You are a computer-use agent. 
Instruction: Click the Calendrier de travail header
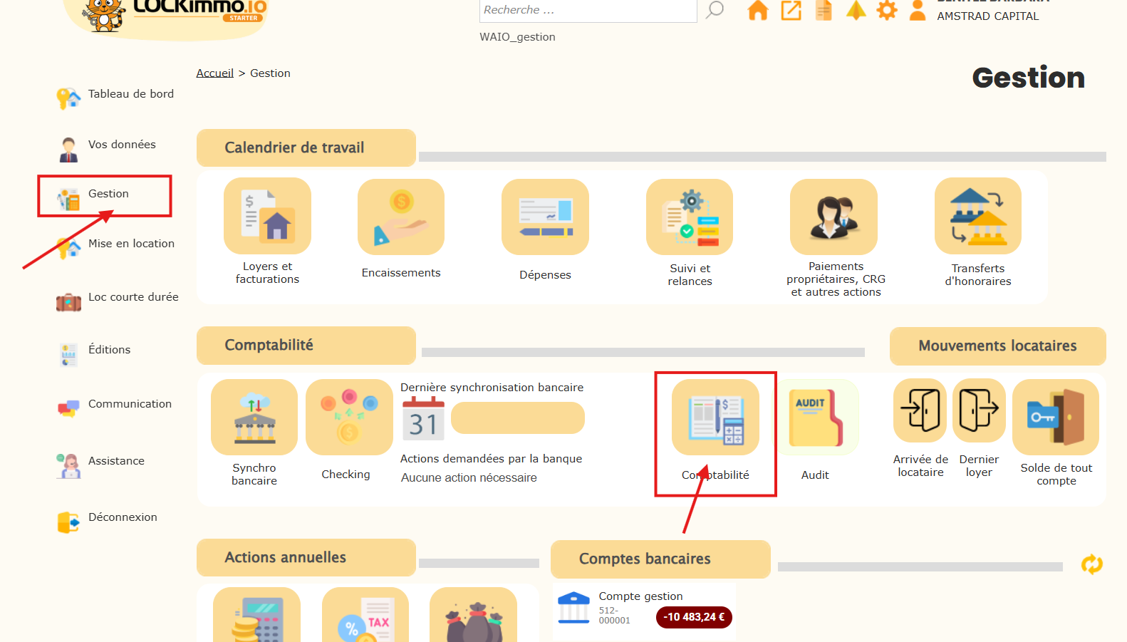pyautogui.click(x=306, y=147)
